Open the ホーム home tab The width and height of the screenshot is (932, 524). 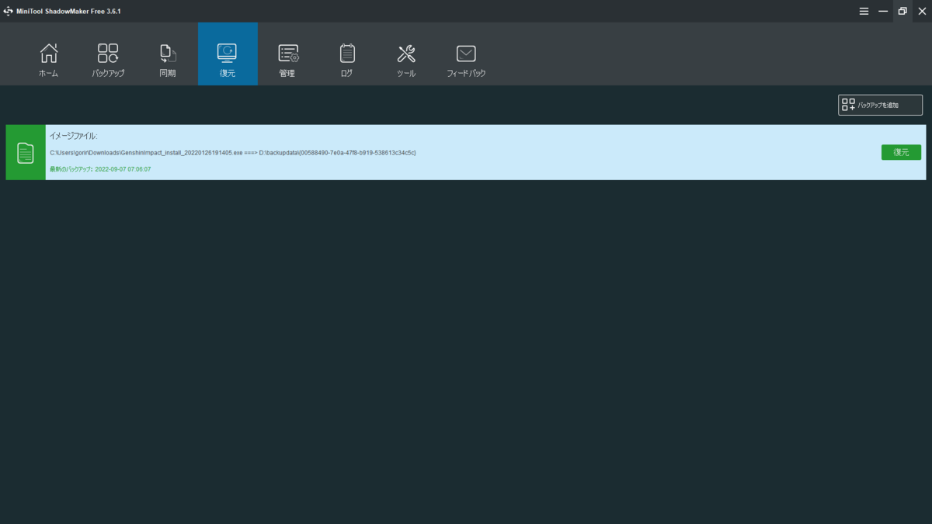[x=48, y=54]
